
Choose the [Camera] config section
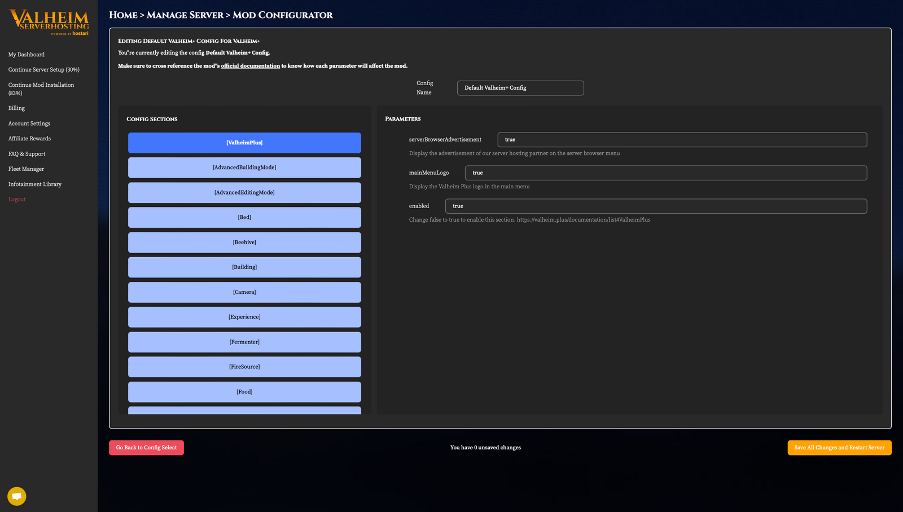[x=244, y=292]
